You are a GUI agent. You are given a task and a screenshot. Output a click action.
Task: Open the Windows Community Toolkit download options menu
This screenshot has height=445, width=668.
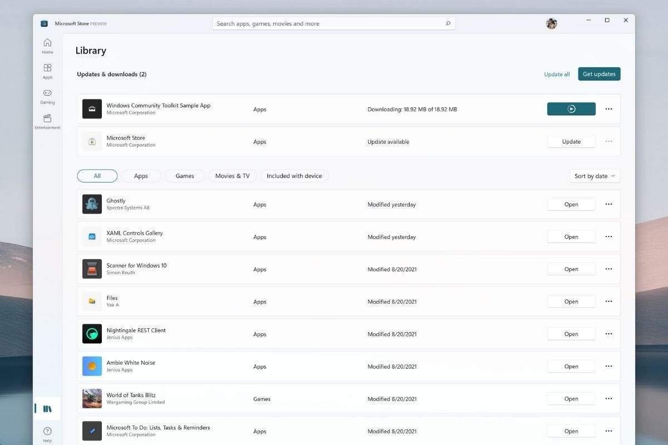[x=608, y=109]
